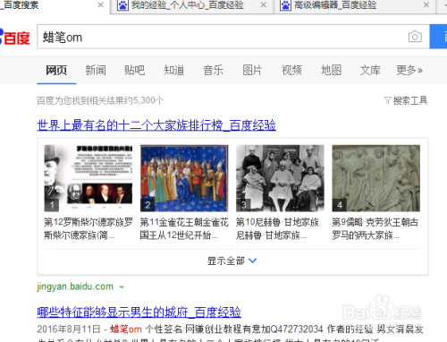Click highlighted 蜡笔om in second result snippet
The width and height of the screenshot is (447, 342).
click(x=126, y=329)
